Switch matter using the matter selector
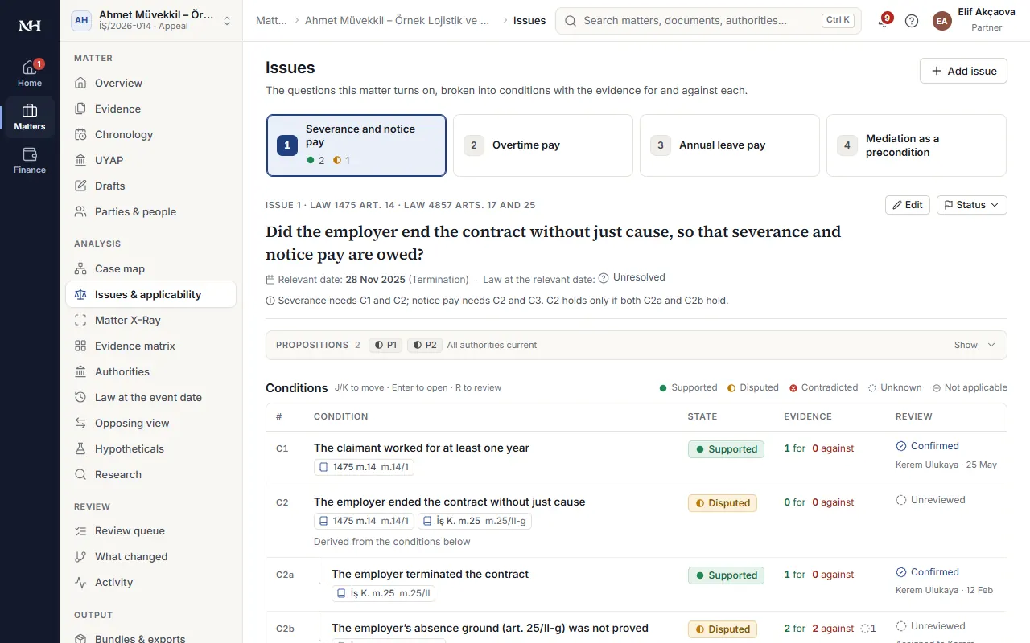This screenshot has height=643, width=1030. (151, 21)
